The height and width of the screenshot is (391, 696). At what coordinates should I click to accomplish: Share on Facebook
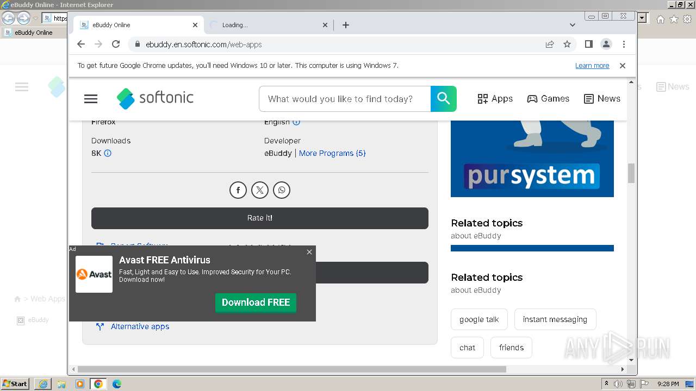[238, 190]
